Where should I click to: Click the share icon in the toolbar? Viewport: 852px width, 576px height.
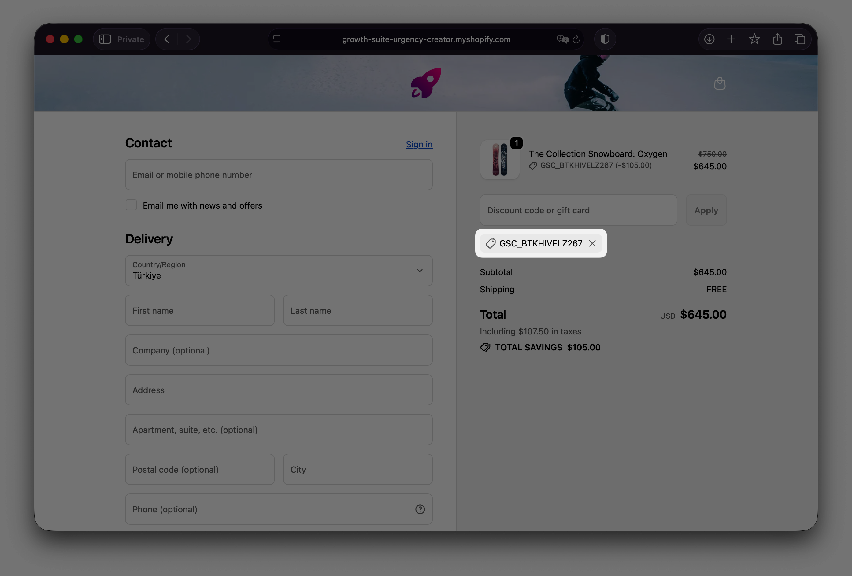pyautogui.click(x=777, y=39)
